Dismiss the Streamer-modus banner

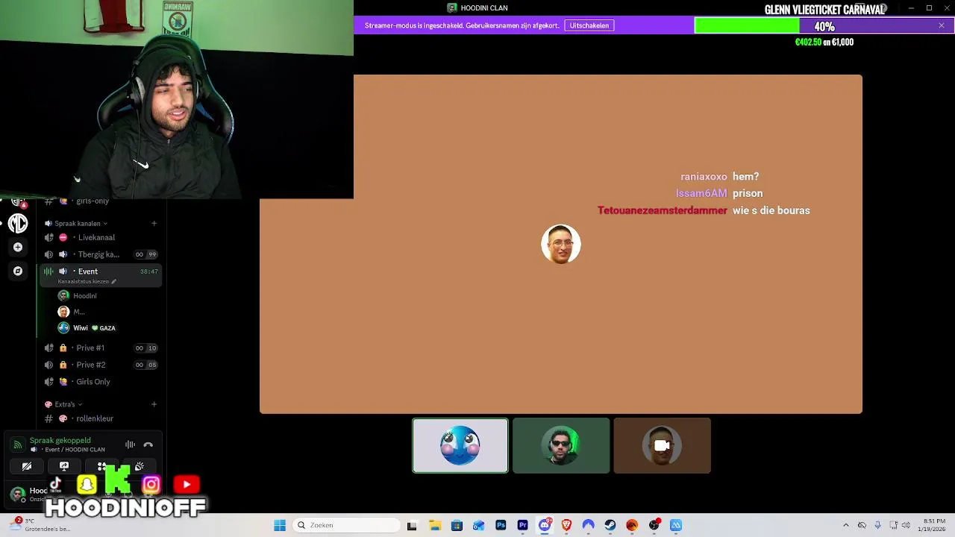click(x=942, y=25)
